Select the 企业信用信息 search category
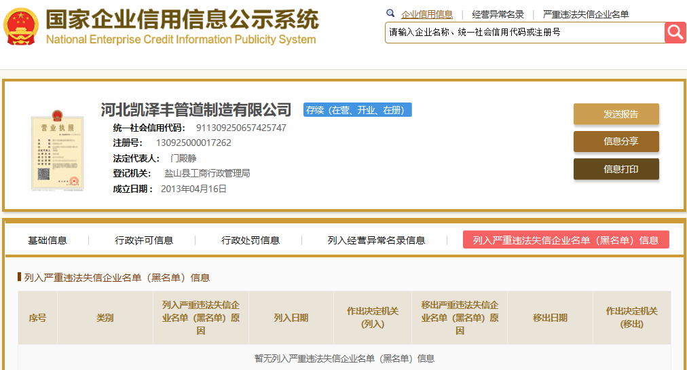Image resolution: width=687 pixels, height=370 pixels. click(x=427, y=14)
